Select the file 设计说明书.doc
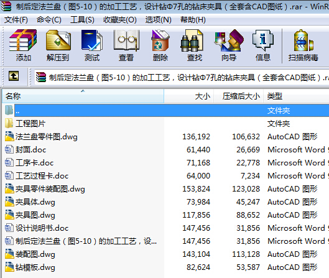This screenshot has height=278, width=329. 42,228
